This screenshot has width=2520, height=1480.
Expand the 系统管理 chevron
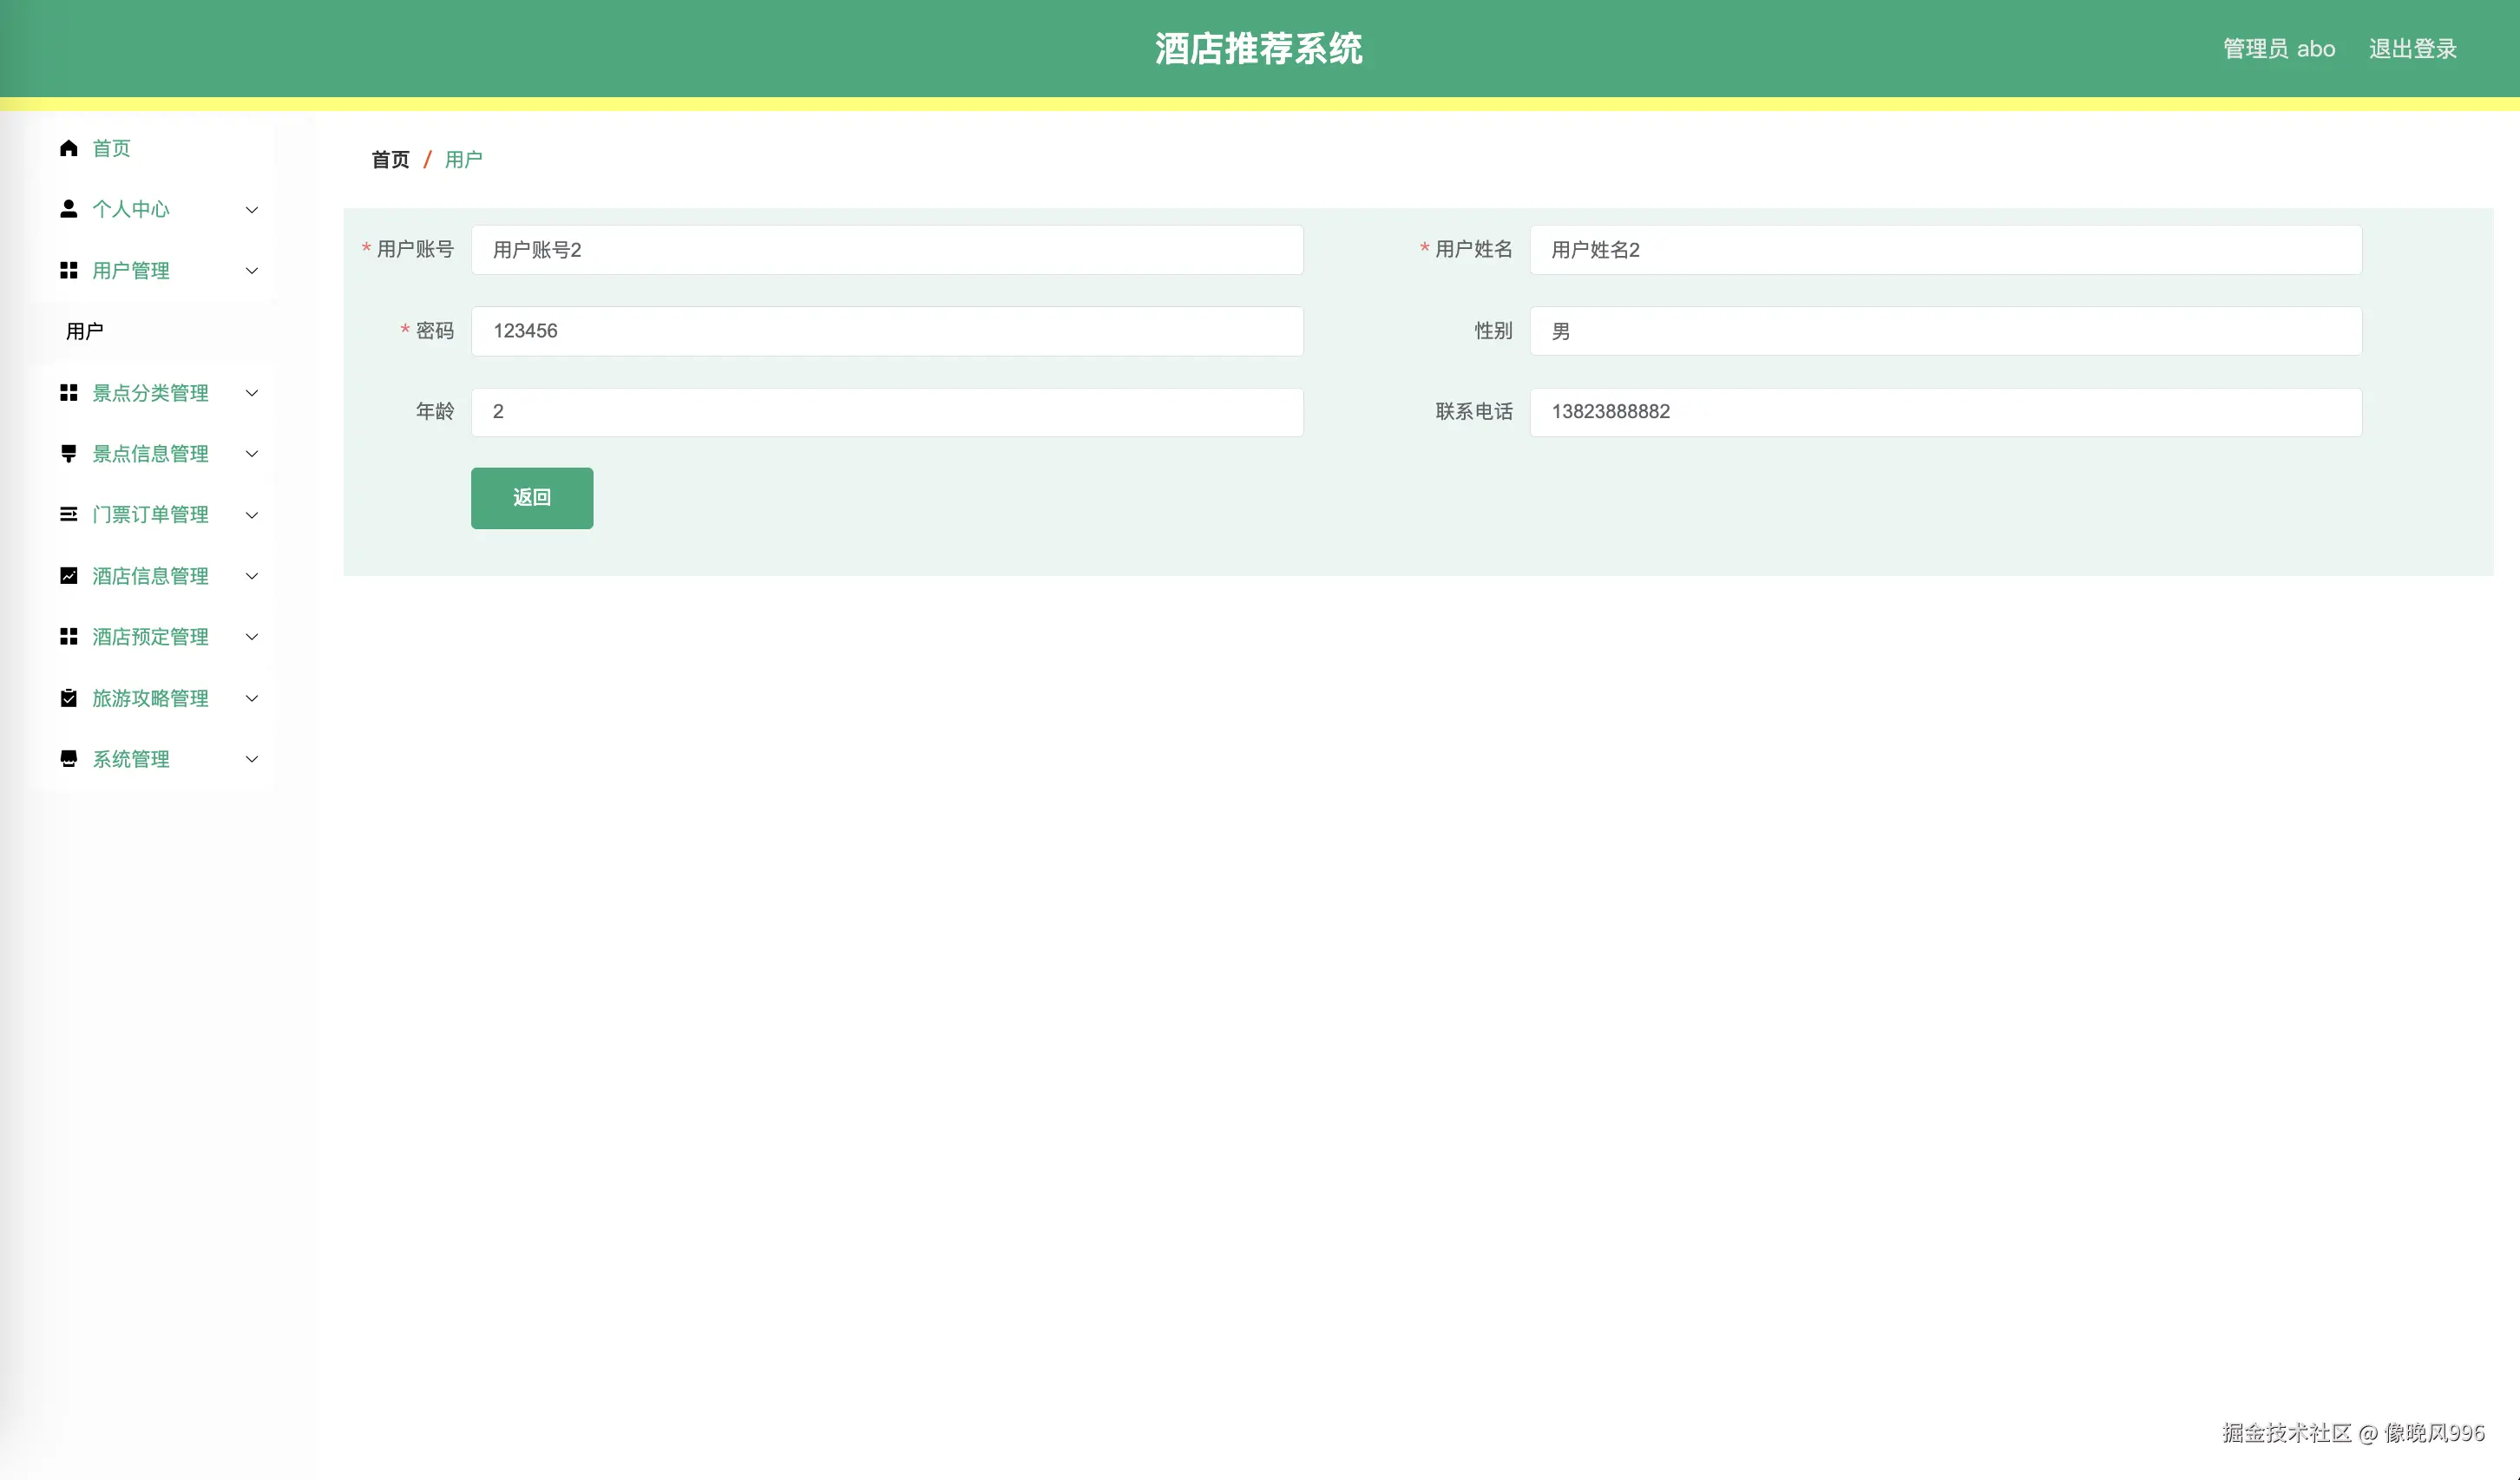tap(252, 758)
